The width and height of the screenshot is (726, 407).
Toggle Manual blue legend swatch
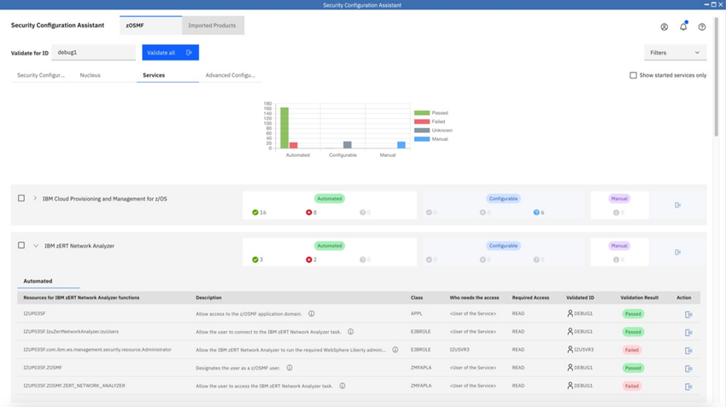pos(422,139)
